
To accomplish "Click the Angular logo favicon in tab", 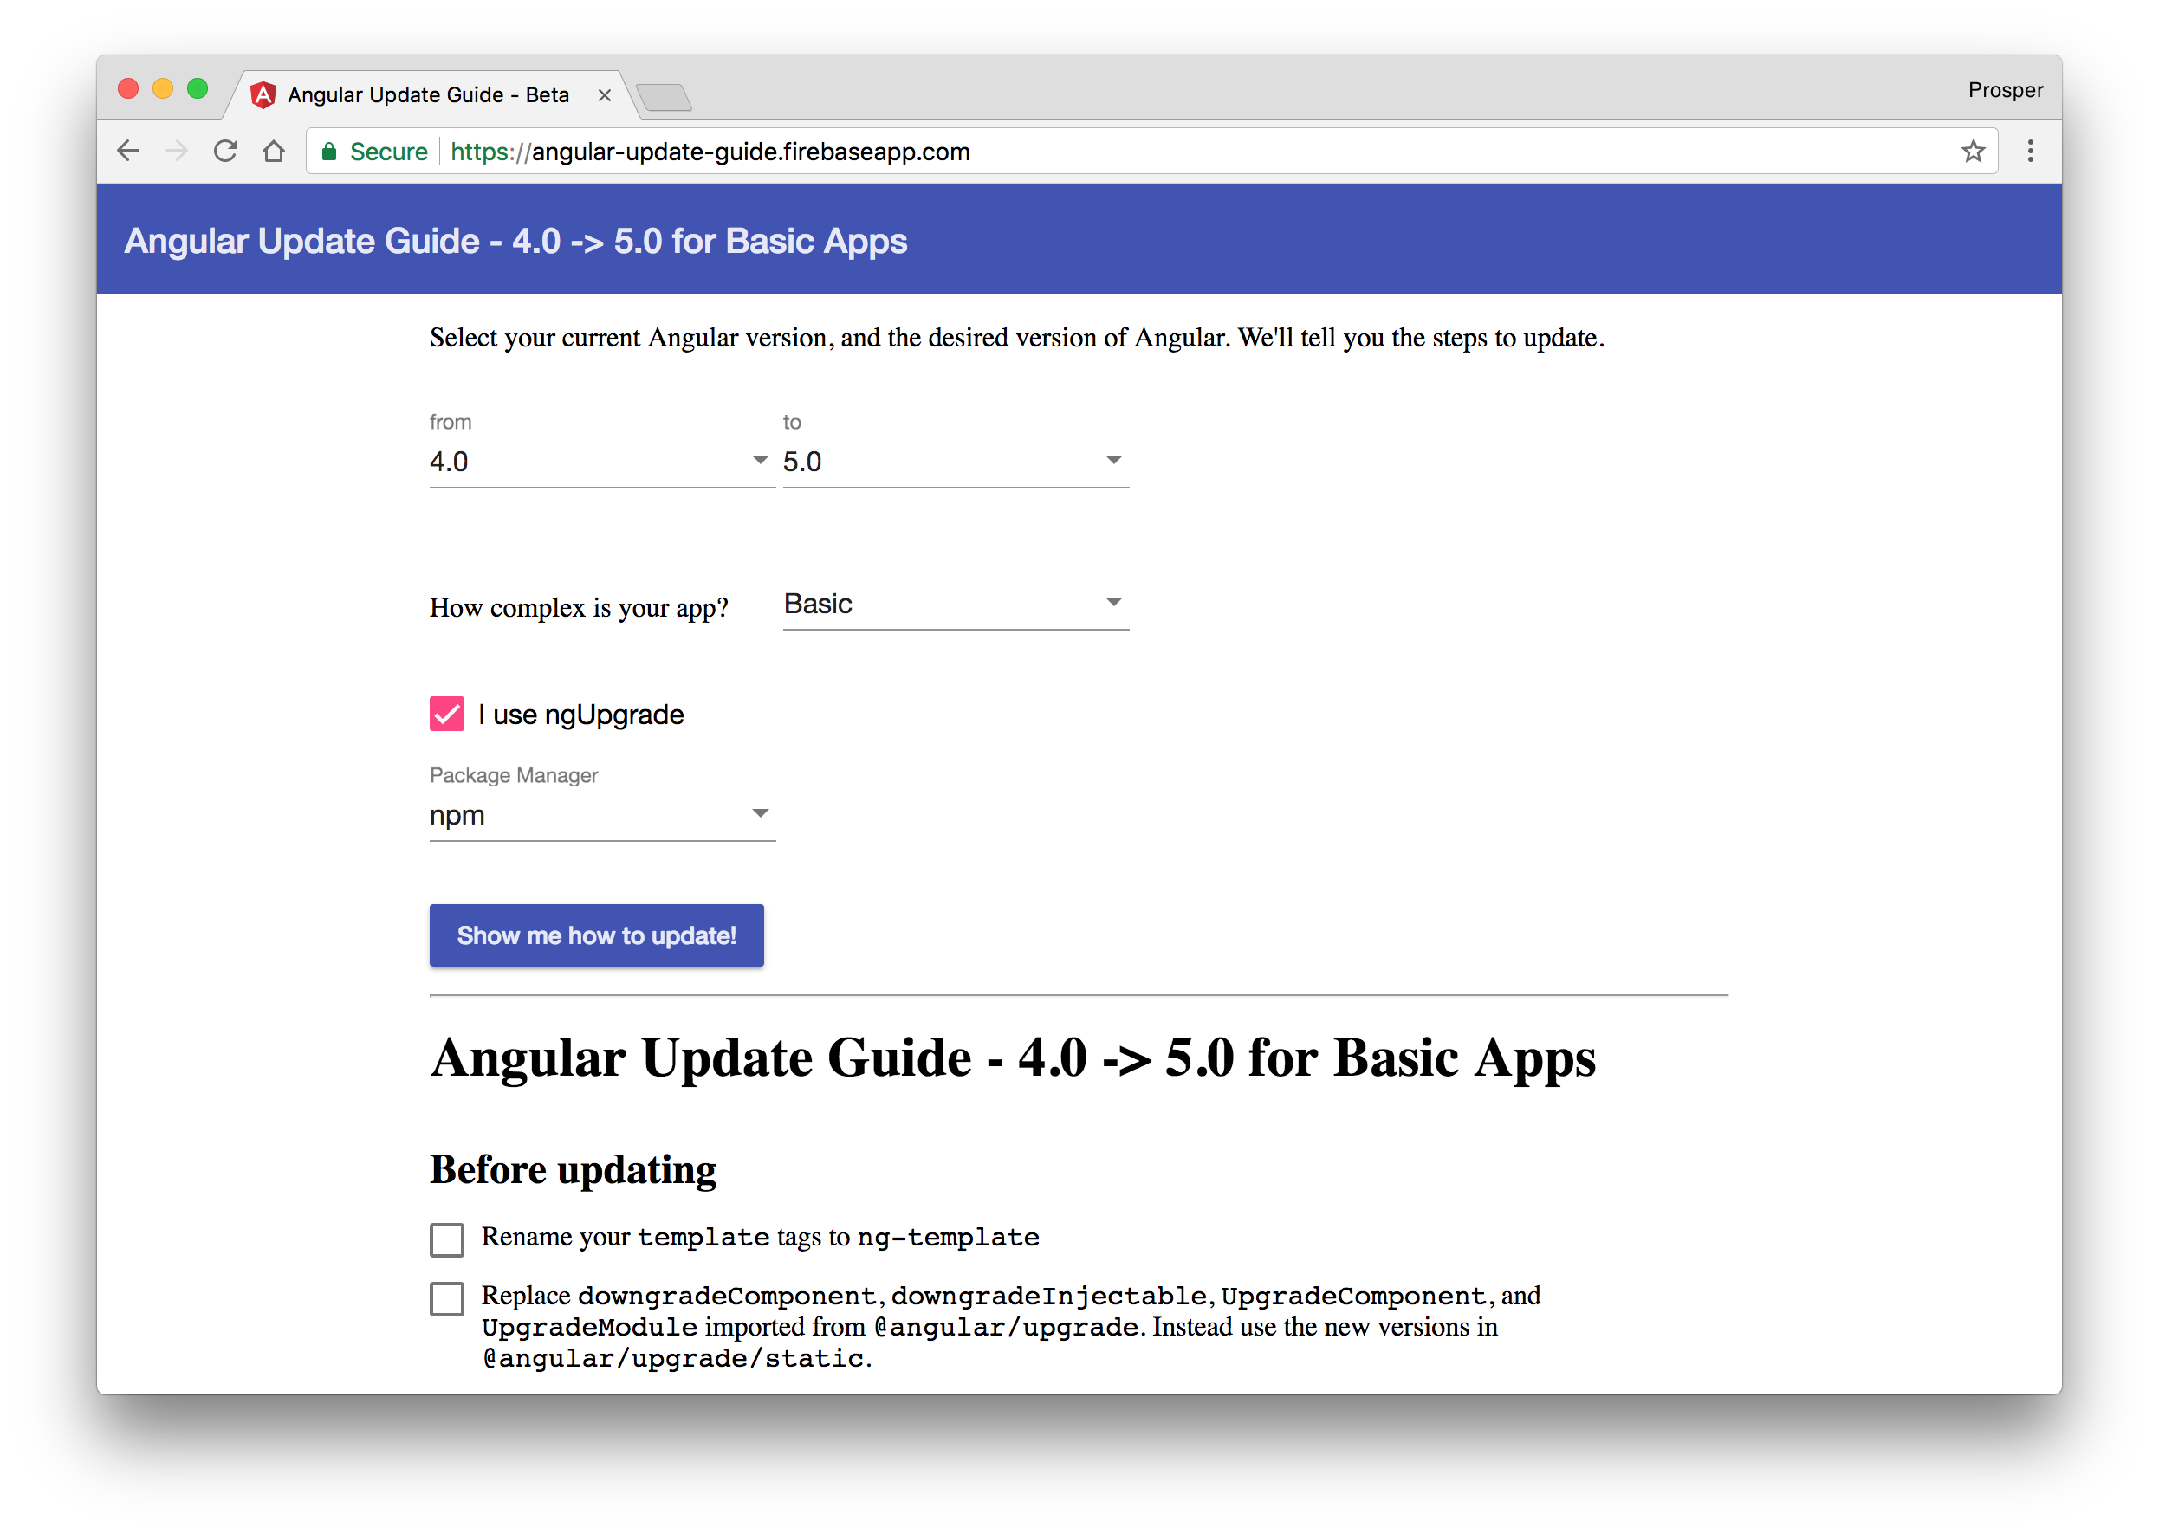I will pos(263,94).
